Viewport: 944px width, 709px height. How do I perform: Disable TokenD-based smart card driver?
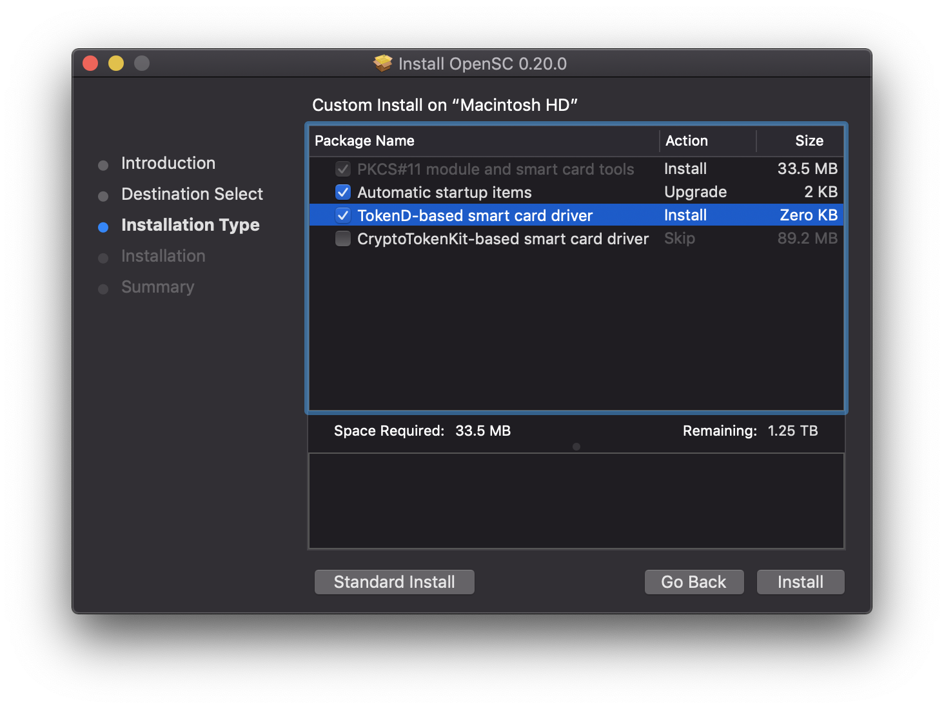point(342,215)
